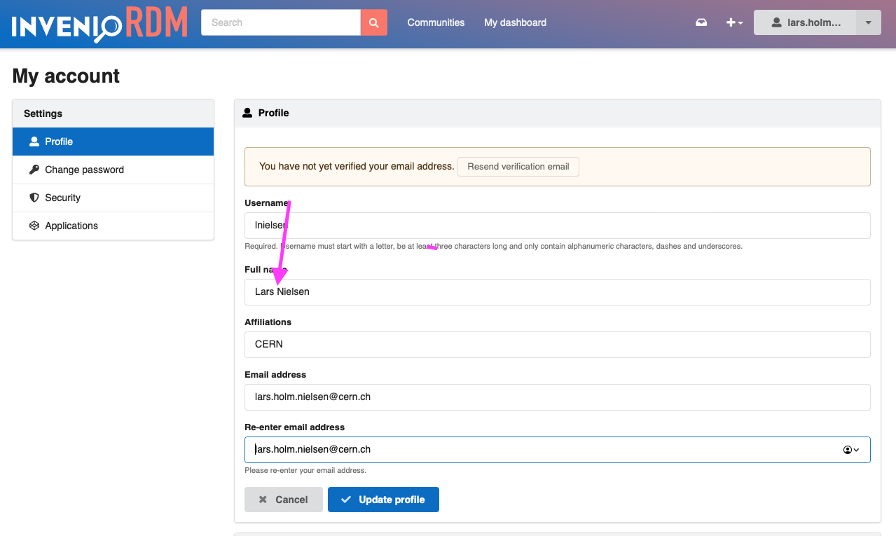Viewport: 896px width, 536px height.
Task: Click the person icon on the Profile header
Action: (x=249, y=112)
